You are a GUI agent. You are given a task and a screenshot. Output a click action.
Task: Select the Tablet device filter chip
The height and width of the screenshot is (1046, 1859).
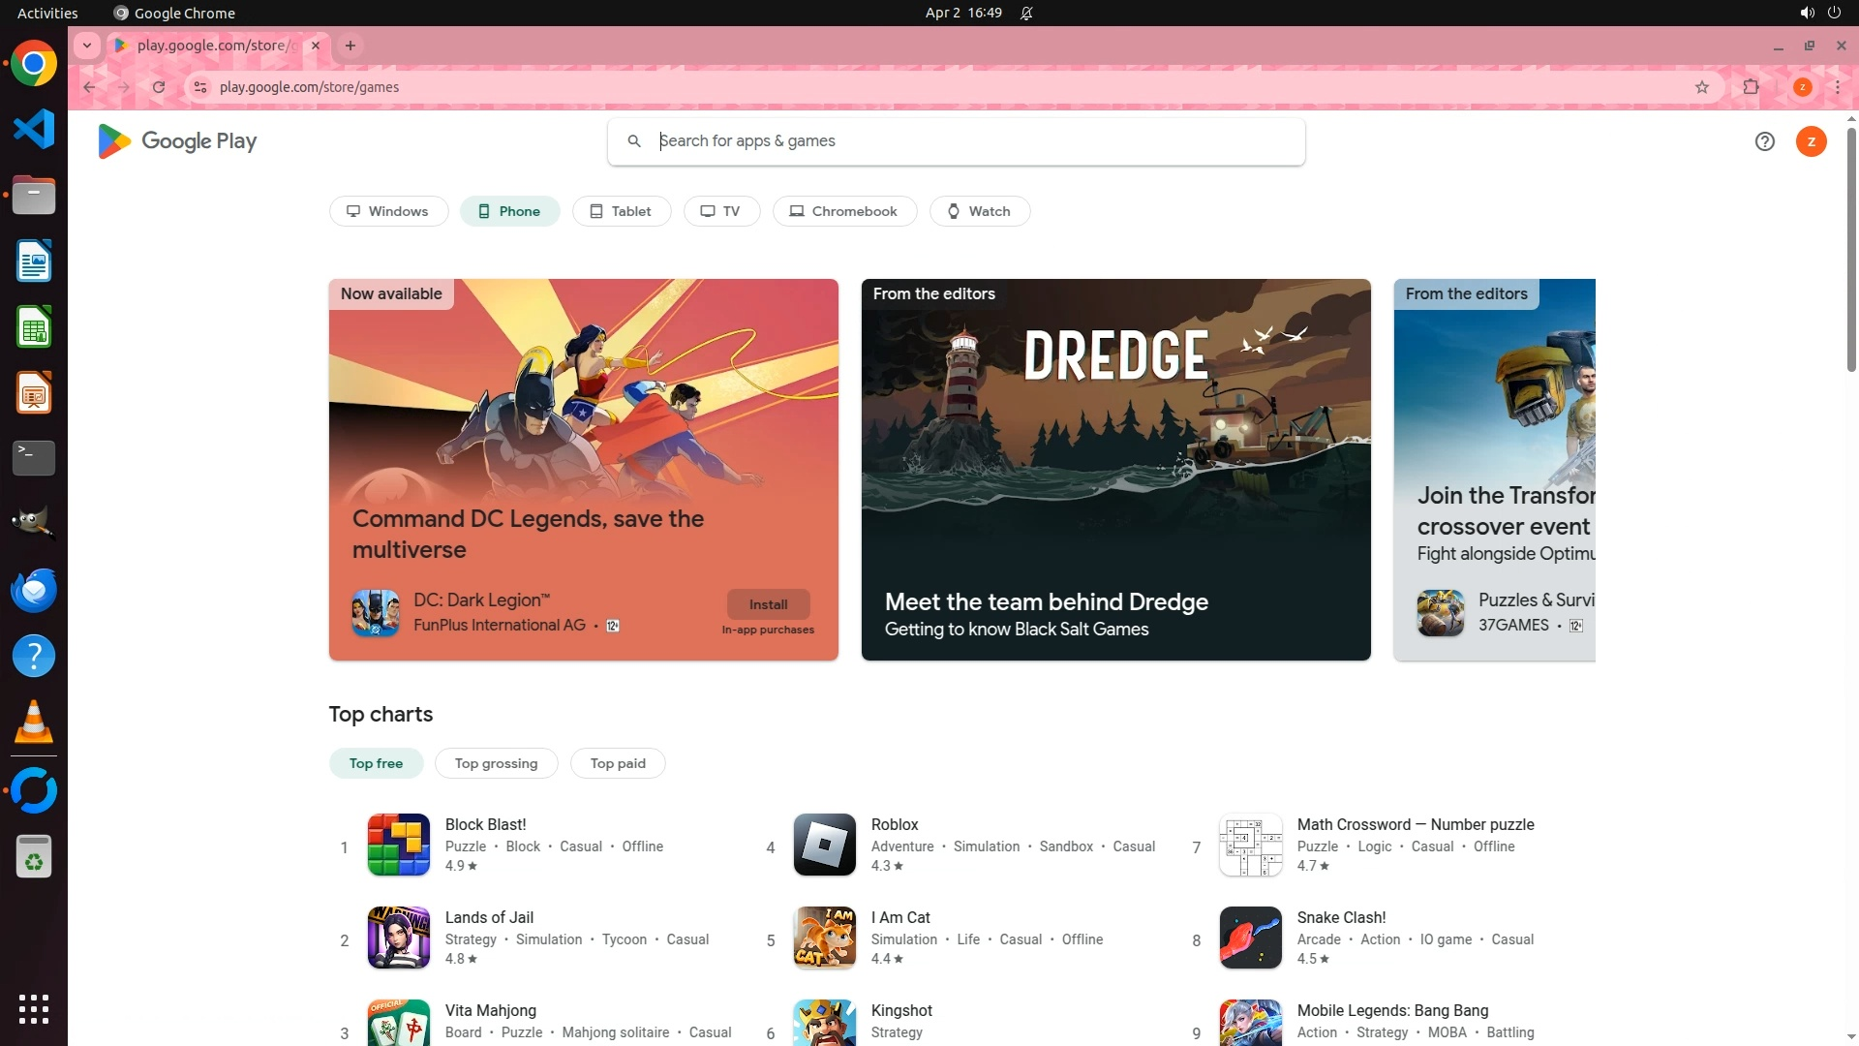pyautogui.click(x=621, y=211)
